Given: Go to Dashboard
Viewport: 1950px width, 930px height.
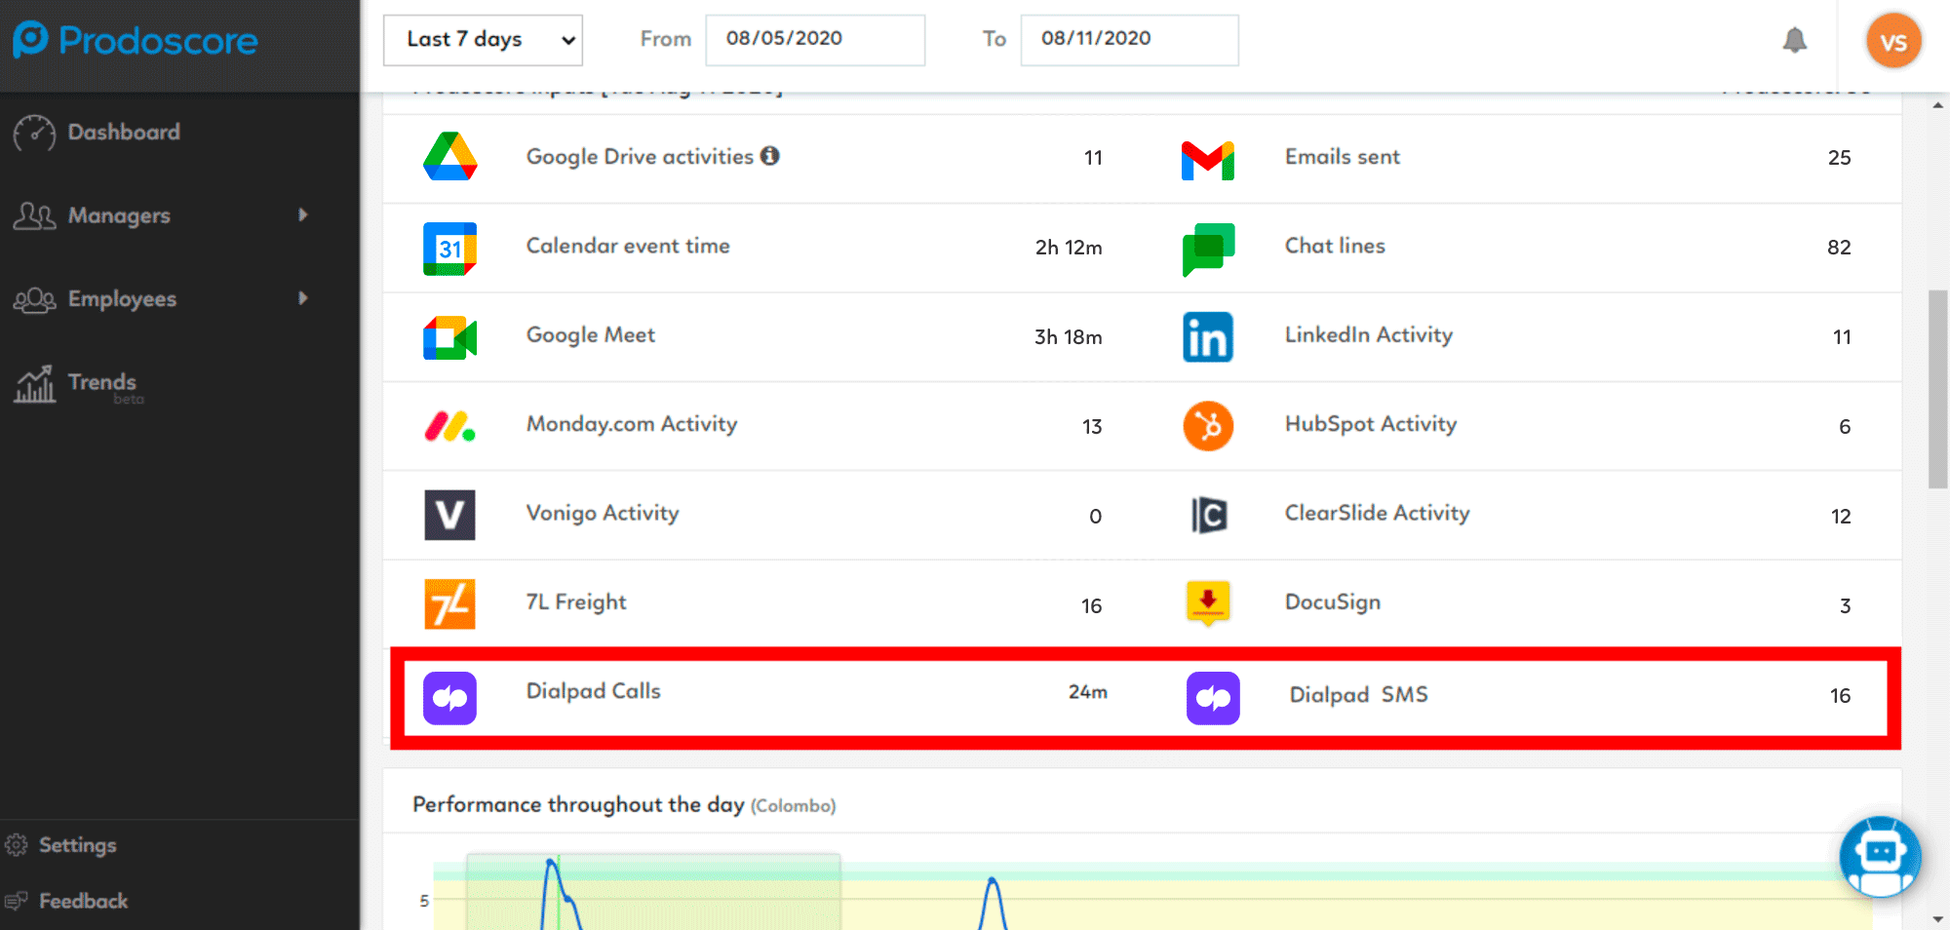Looking at the screenshot, I should tap(124, 132).
